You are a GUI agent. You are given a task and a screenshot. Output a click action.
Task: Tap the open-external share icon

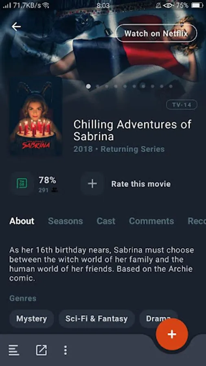[x=42, y=350]
